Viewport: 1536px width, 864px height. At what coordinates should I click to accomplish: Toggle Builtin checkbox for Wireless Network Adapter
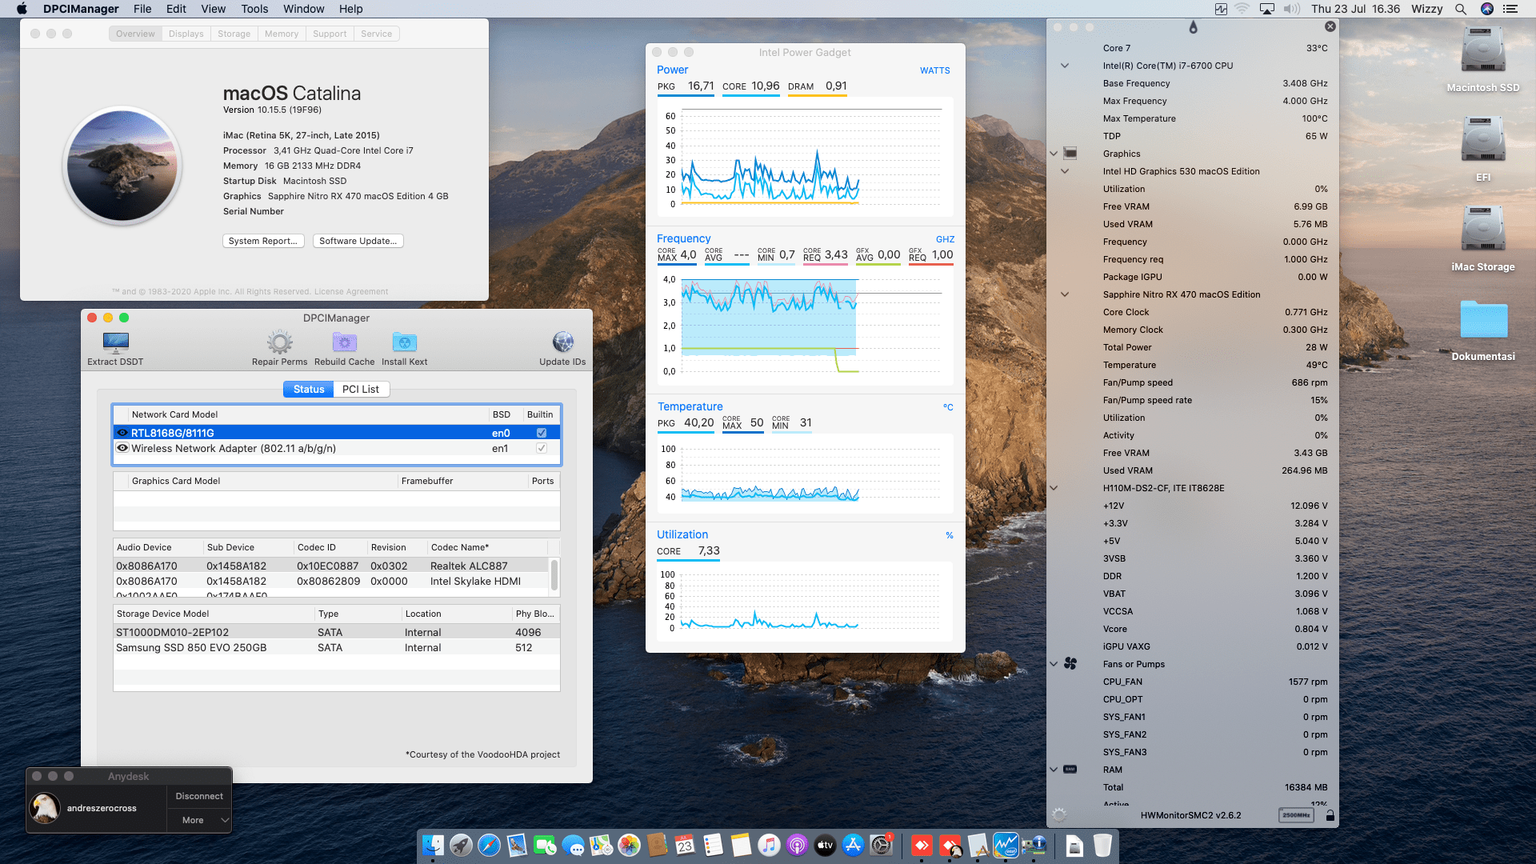tap(542, 448)
